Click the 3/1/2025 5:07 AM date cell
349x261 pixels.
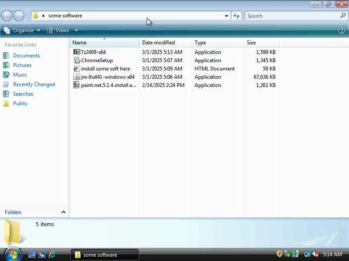(x=162, y=60)
